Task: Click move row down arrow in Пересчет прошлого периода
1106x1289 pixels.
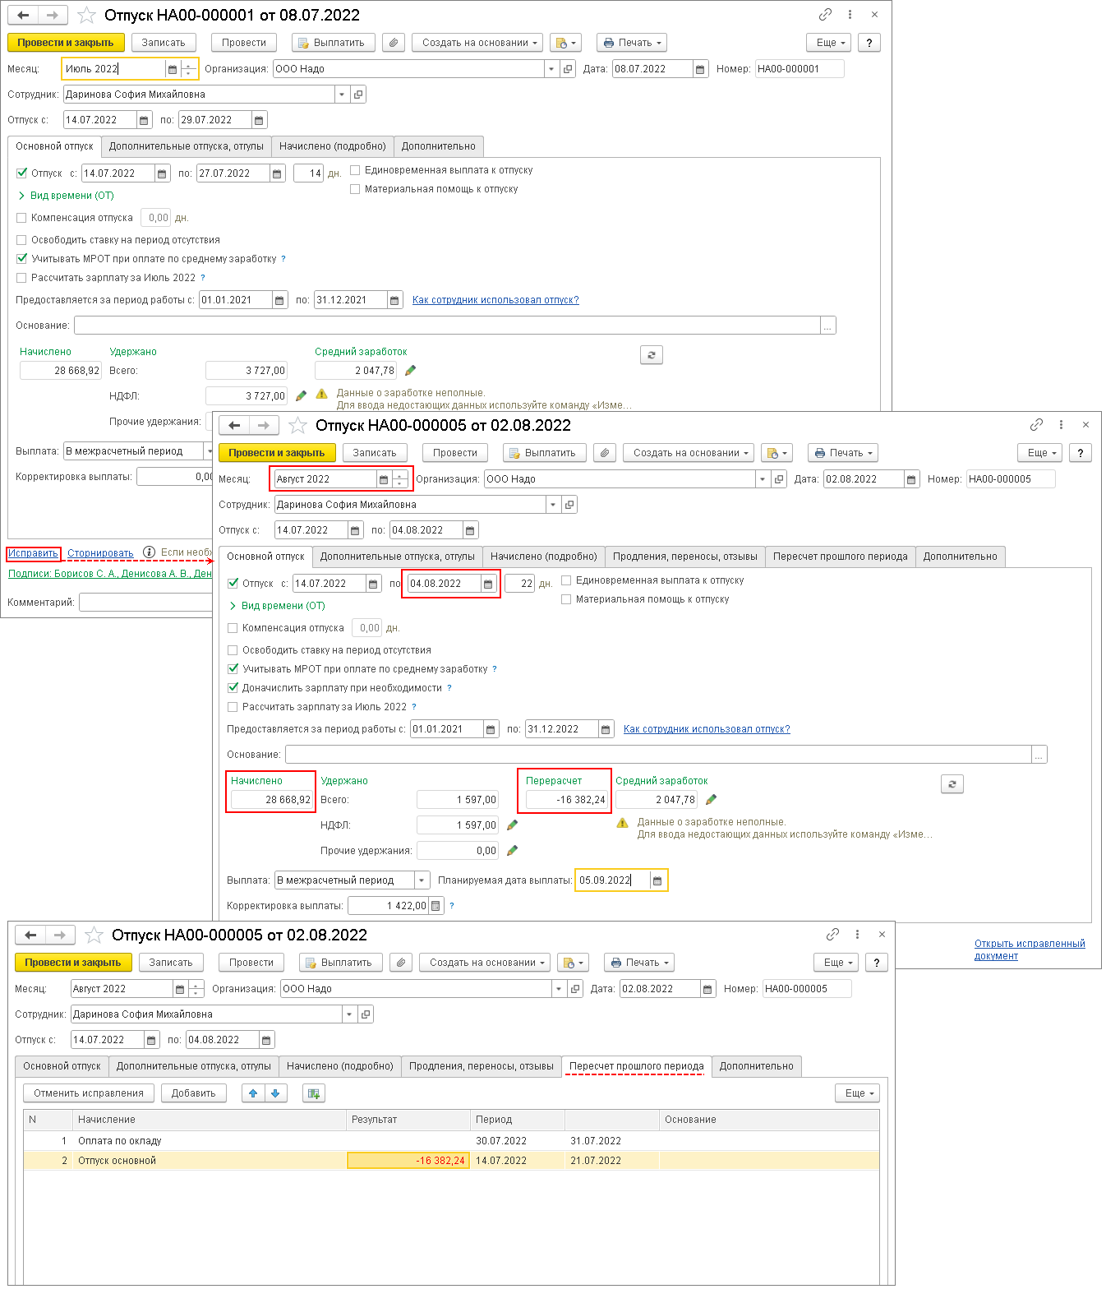Action: (275, 1093)
